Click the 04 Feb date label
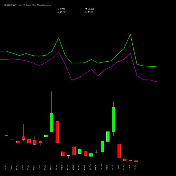Screen dimensions: 176x176 click(79, 168)
